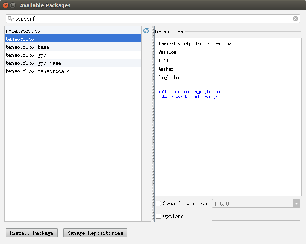Close the Available Packages window
This screenshot has width=306, height=244.
[x=6, y=5]
